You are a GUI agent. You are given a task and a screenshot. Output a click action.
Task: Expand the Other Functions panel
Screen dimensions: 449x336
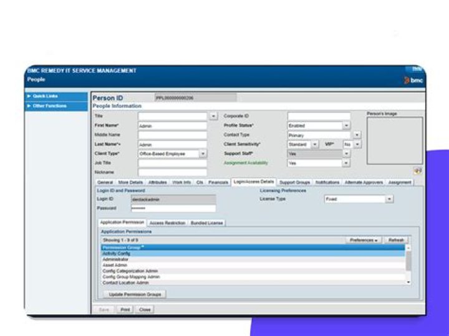click(56, 106)
